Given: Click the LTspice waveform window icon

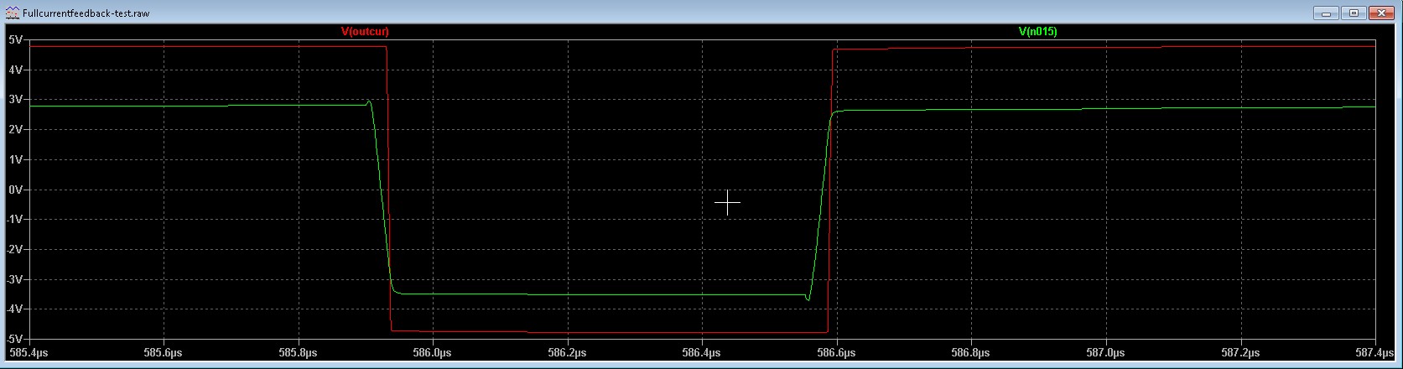Looking at the screenshot, I should coord(12,13).
